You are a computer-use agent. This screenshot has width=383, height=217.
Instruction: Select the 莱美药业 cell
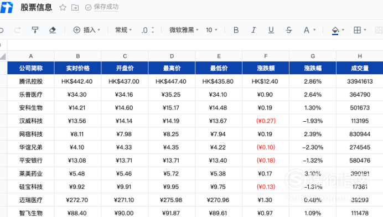pyautogui.click(x=31, y=173)
